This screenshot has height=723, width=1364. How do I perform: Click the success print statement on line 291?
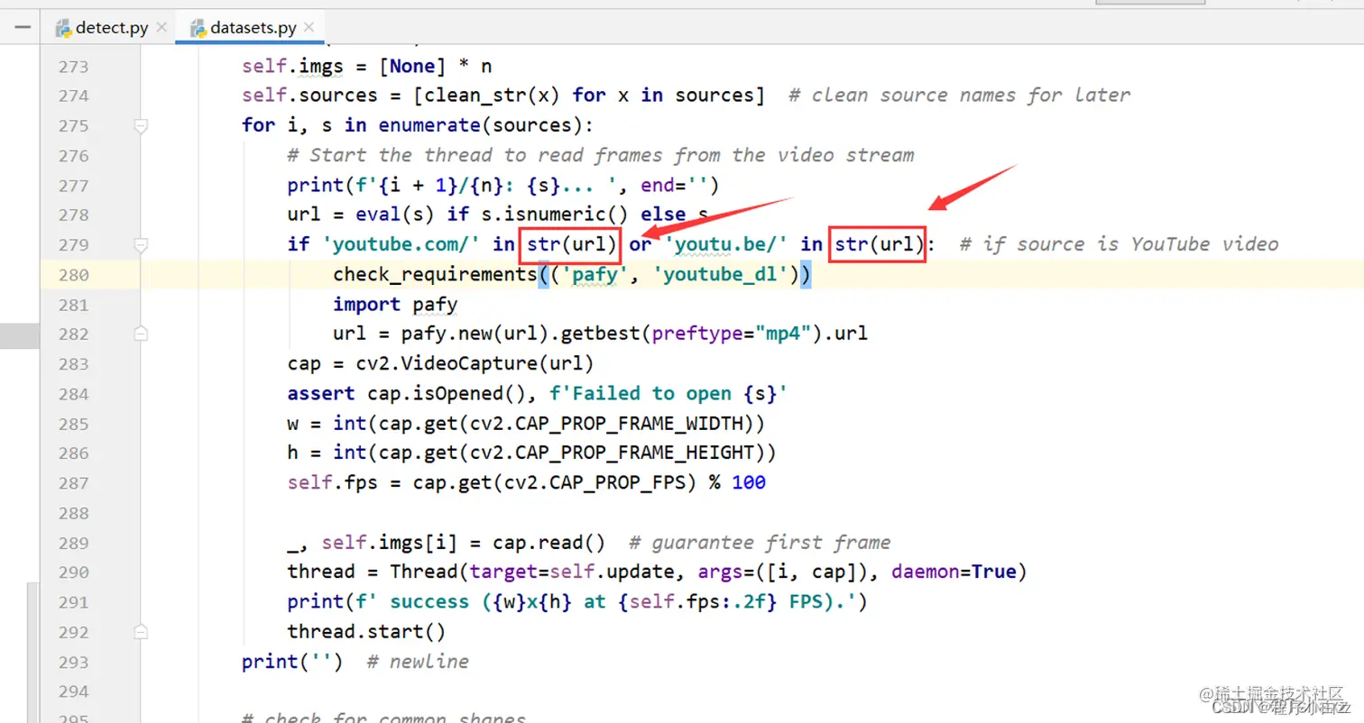(577, 601)
